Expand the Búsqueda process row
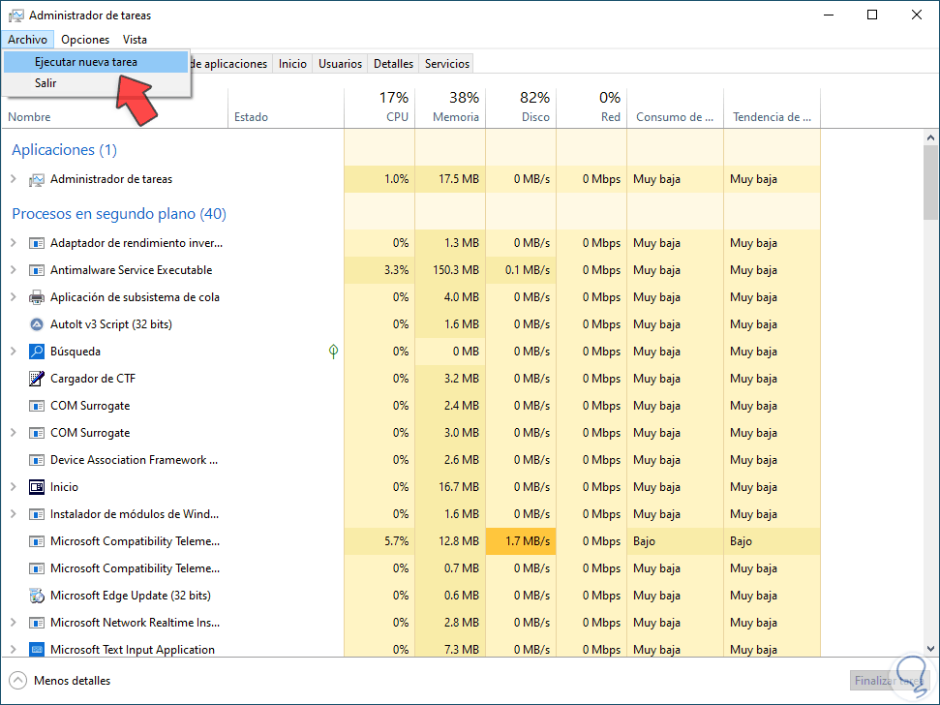 click(14, 352)
